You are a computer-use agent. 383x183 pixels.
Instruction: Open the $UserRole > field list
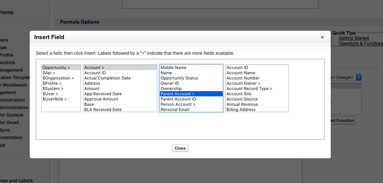[55, 99]
